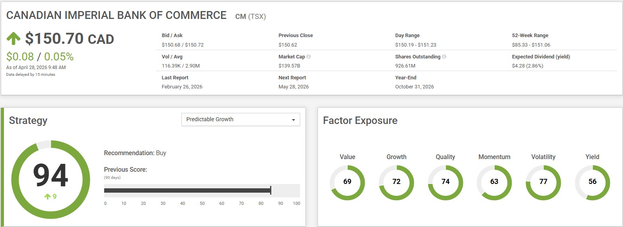Click the green price up arrow

(x=13, y=39)
